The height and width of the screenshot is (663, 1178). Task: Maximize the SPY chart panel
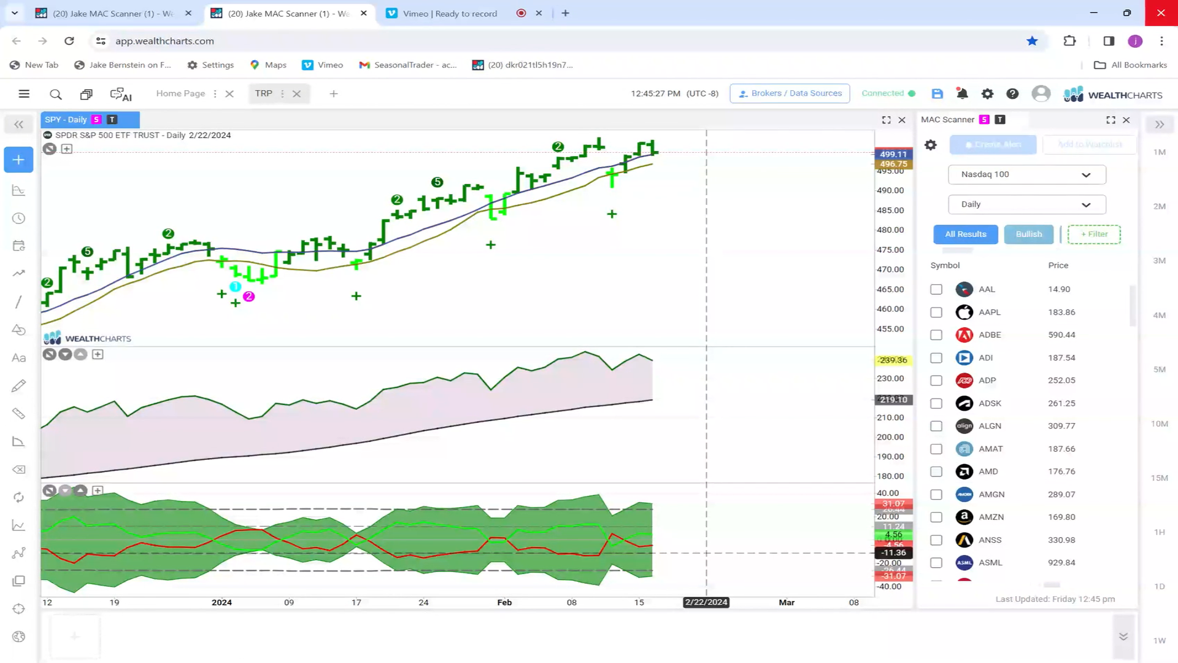[886, 120]
